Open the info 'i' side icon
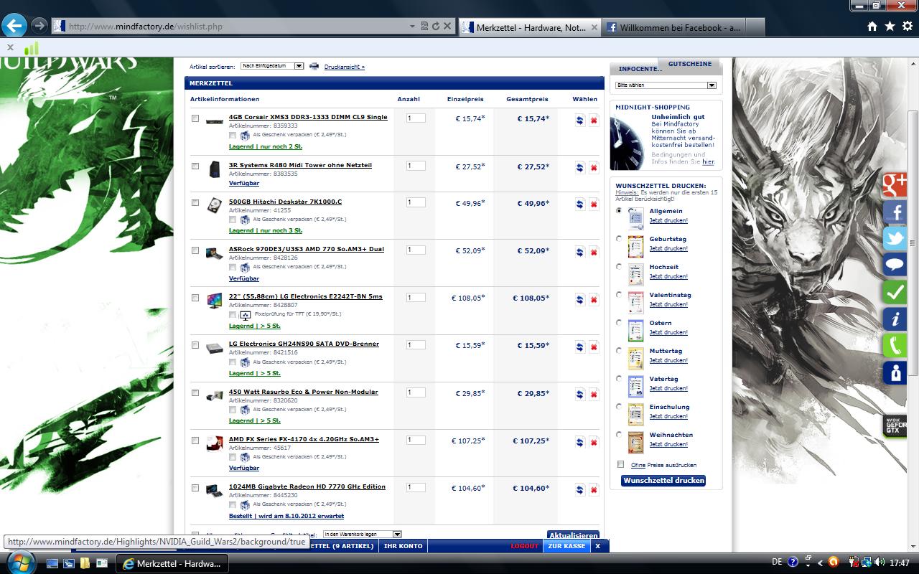 (895, 319)
